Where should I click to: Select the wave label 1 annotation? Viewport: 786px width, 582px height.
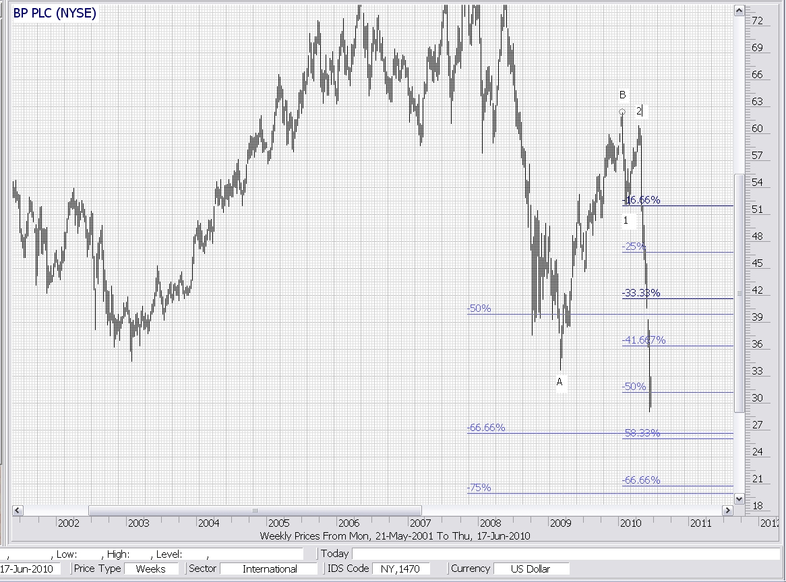626,220
